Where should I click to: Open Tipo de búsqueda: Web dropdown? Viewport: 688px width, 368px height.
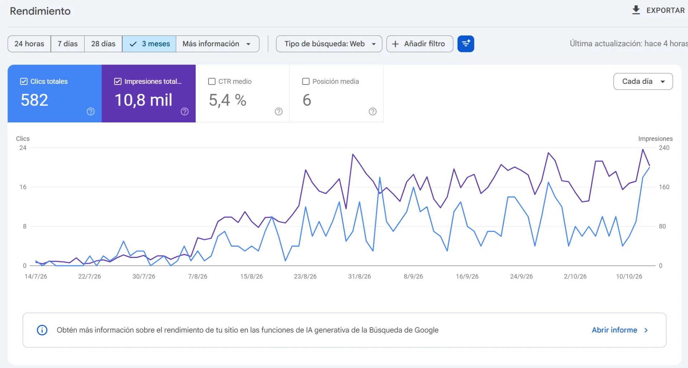click(x=329, y=44)
